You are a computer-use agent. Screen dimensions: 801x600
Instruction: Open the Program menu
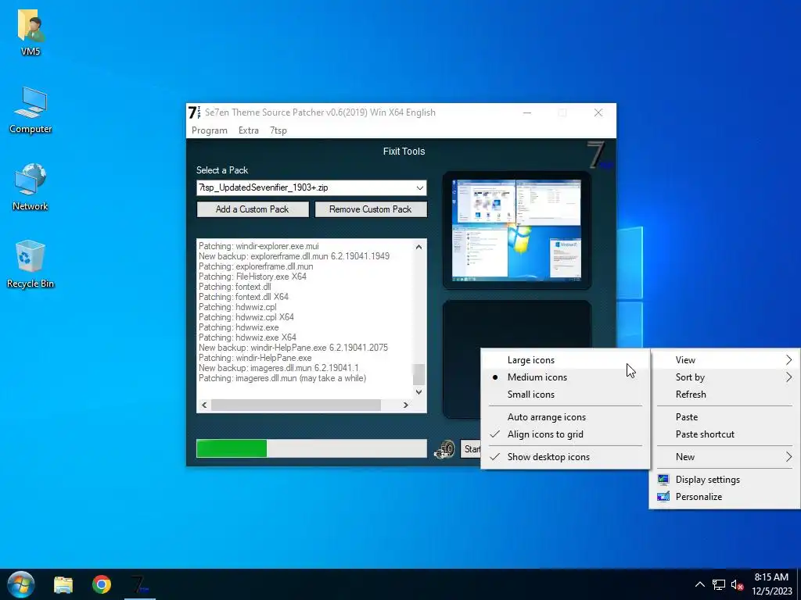click(210, 130)
